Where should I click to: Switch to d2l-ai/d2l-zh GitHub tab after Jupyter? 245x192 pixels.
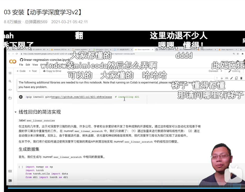[39, 49]
